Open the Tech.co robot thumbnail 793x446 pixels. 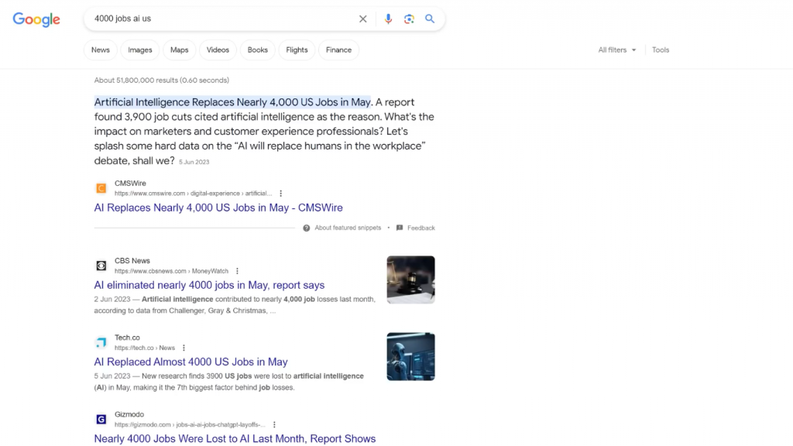point(410,356)
